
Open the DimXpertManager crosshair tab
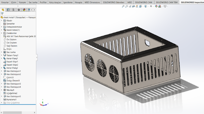point(19,10)
